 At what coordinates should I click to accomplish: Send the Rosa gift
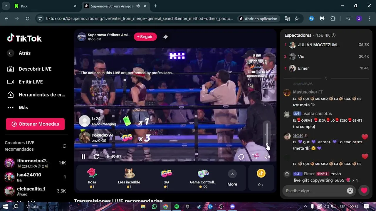pos(92,178)
